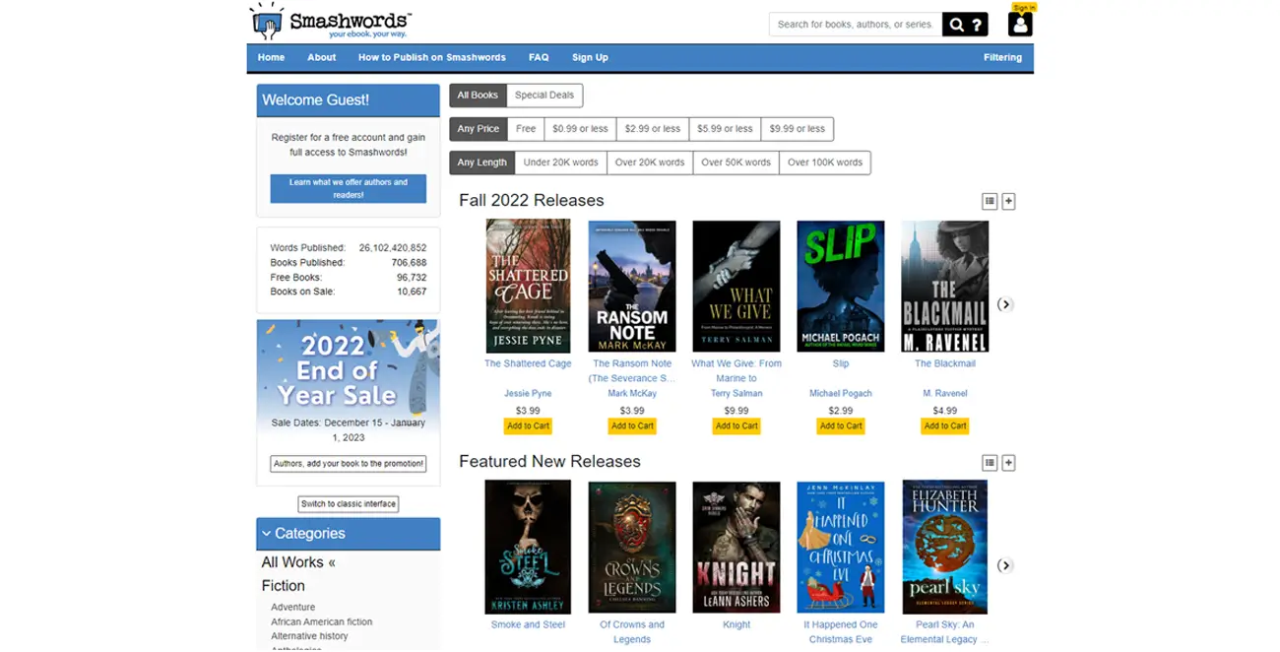Viewport: 1280px width, 652px height.
Task: Click the Sign In account icon
Action: tap(1019, 22)
